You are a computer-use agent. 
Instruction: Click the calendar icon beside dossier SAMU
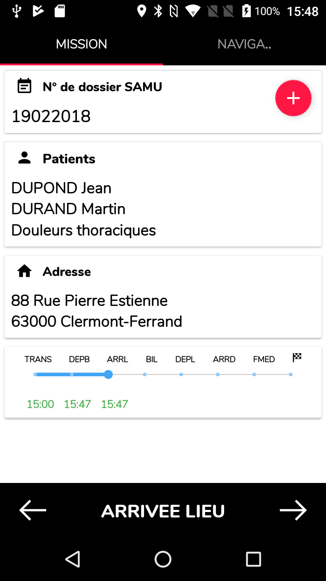(24, 86)
